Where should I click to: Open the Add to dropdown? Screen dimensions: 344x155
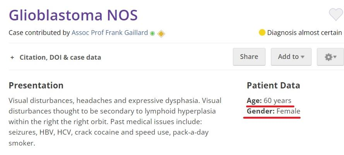291,57
